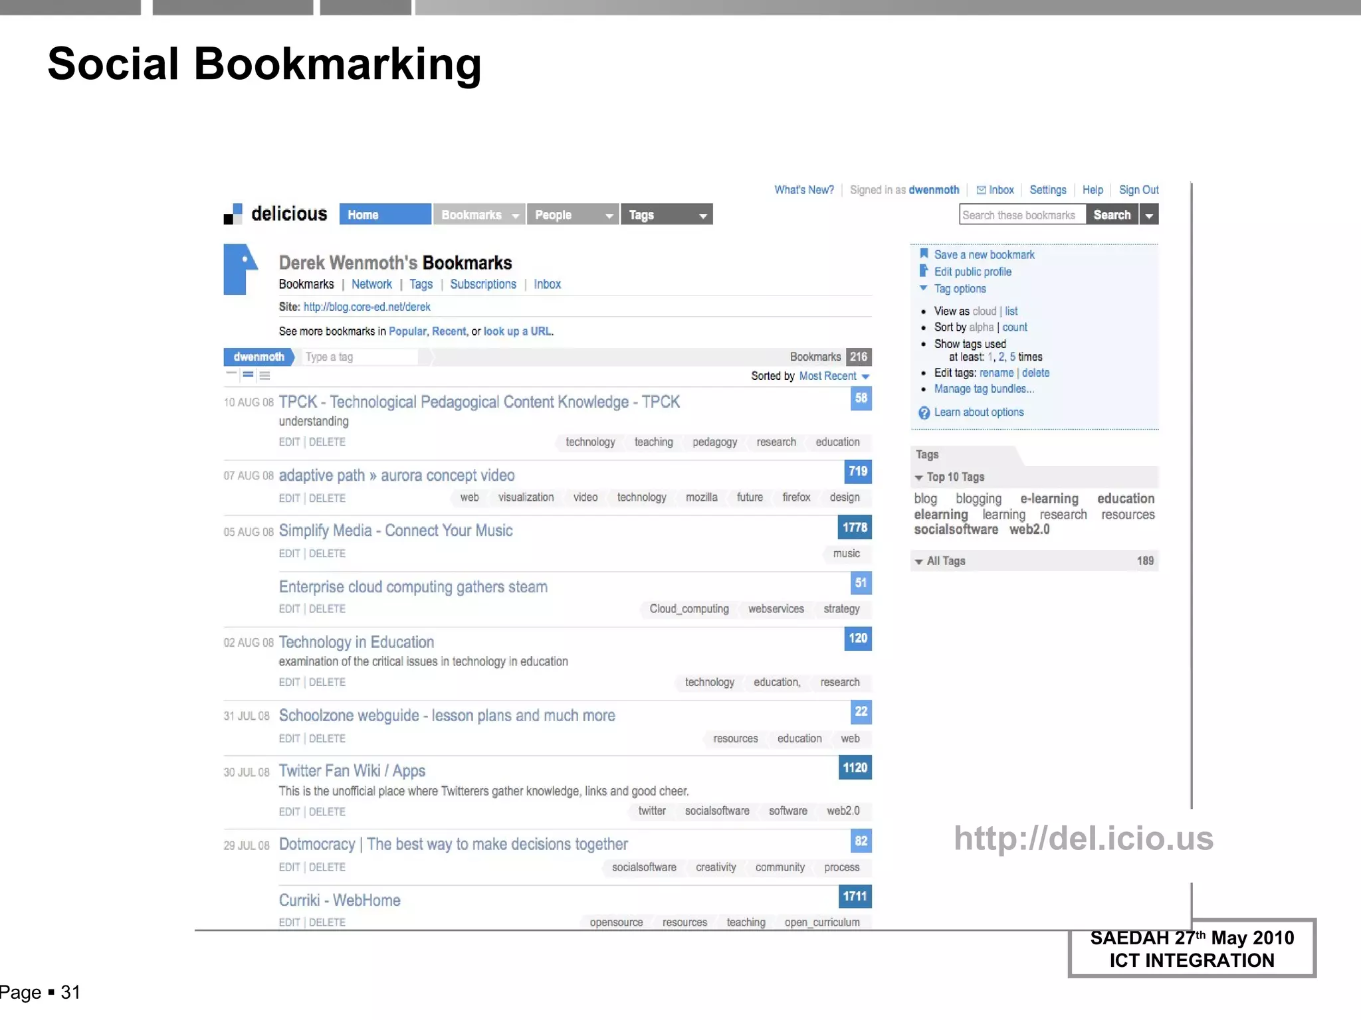1361x1020 pixels.
Task: Open the Subscriptions tab
Action: (483, 284)
